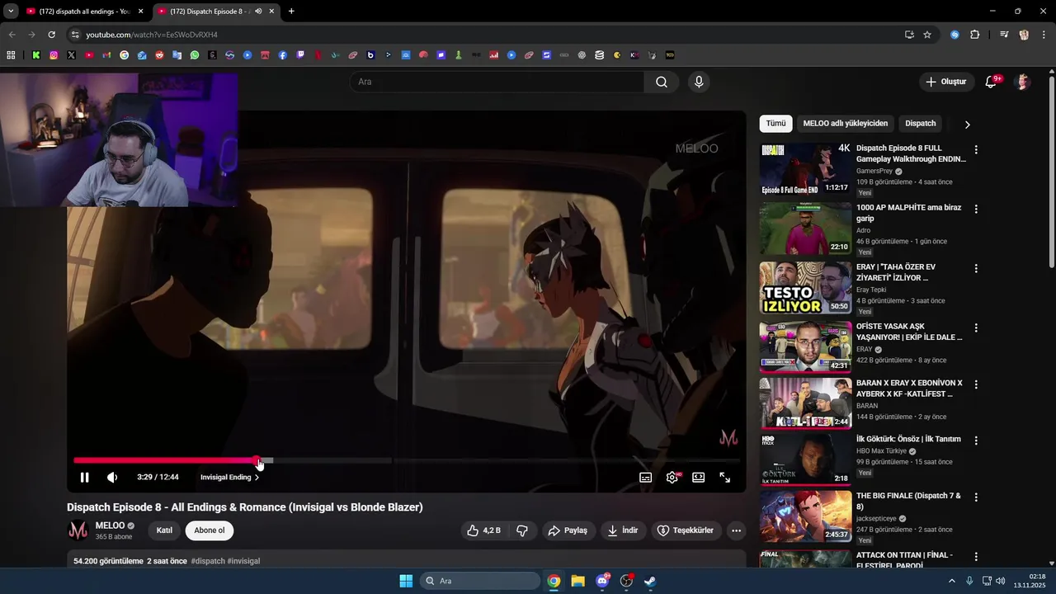The height and width of the screenshot is (594, 1056).
Task: Open options for Dispatch Episode 8 FULL video
Action: pos(976,150)
